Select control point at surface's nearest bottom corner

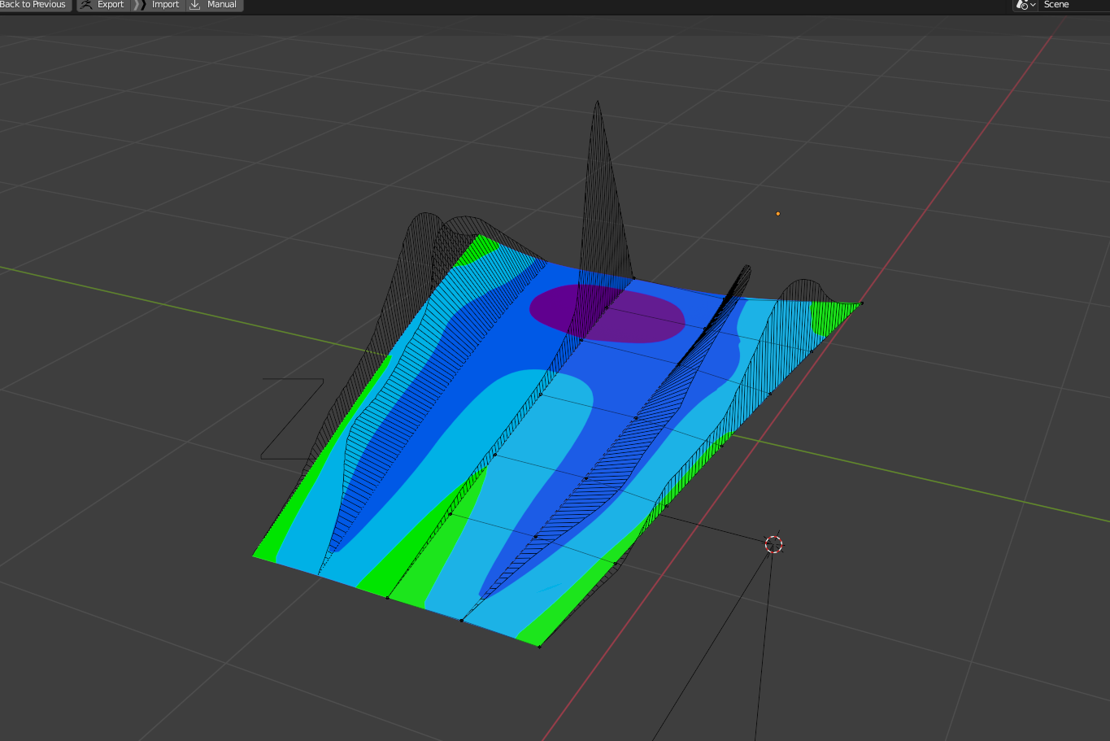[x=539, y=647]
